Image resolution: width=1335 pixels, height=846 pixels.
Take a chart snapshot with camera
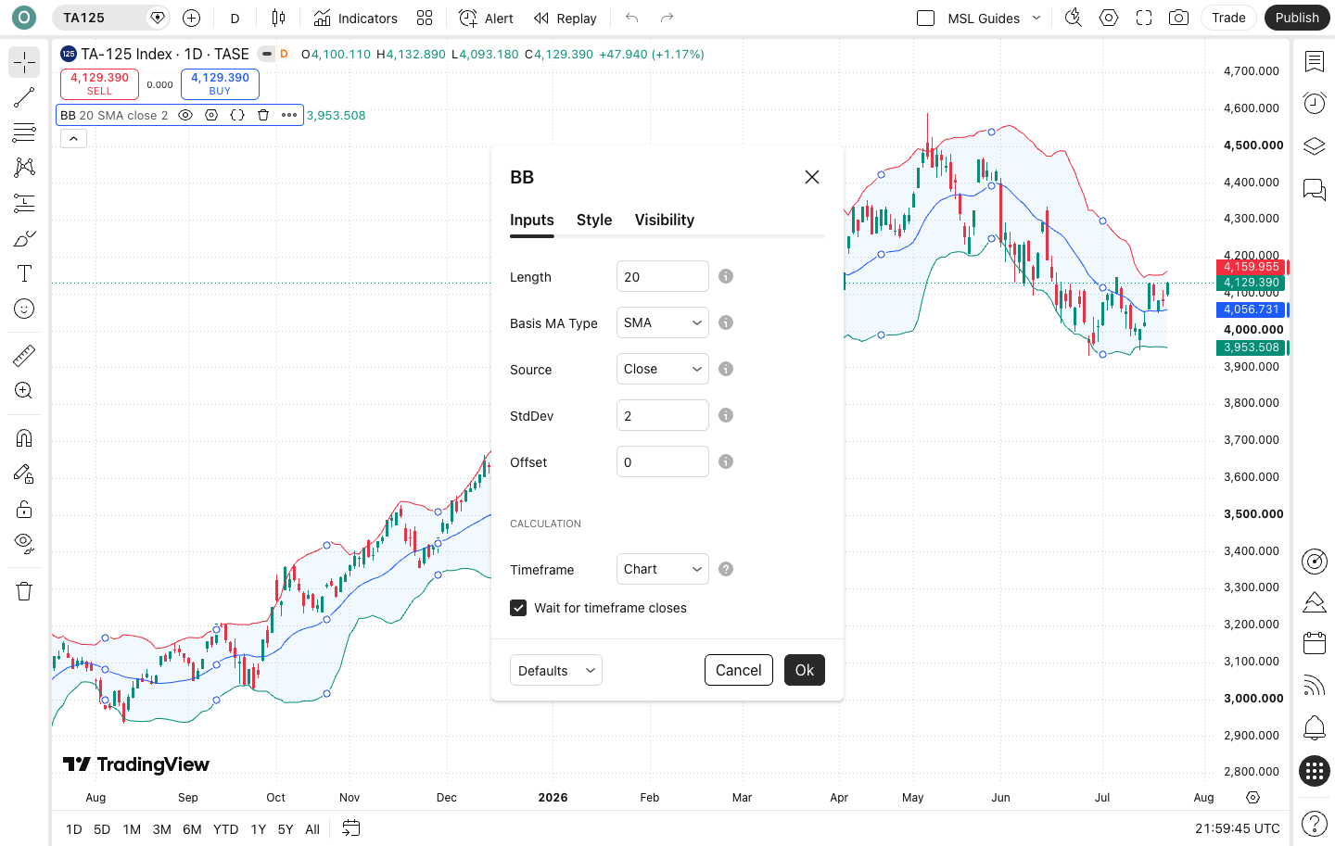click(1178, 18)
